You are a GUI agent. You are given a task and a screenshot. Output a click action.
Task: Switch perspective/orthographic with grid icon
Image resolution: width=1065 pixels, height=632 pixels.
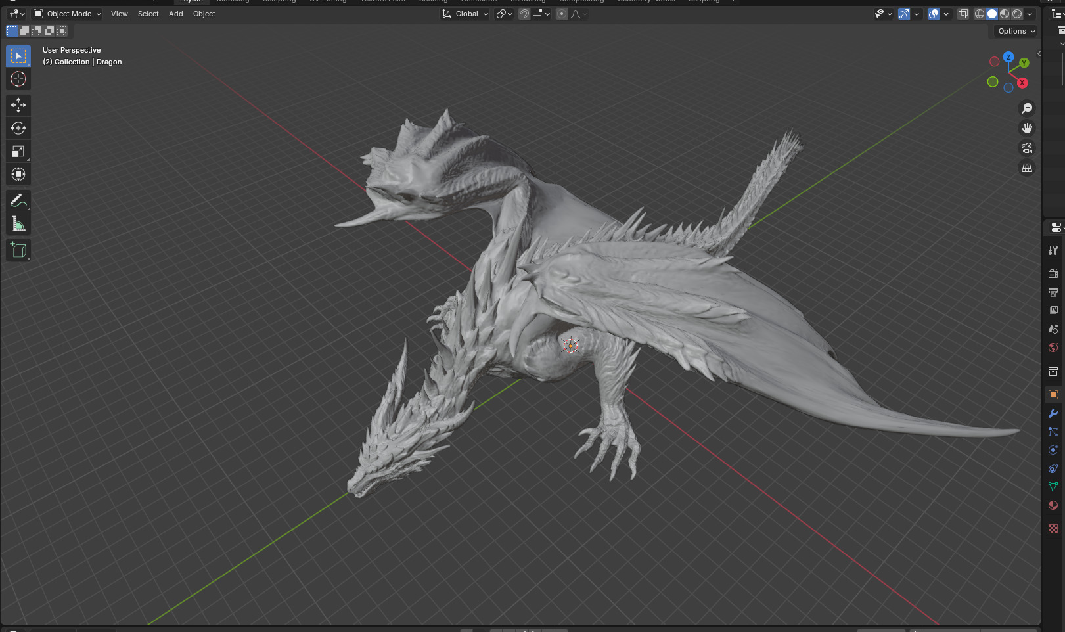pyautogui.click(x=1027, y=168)
